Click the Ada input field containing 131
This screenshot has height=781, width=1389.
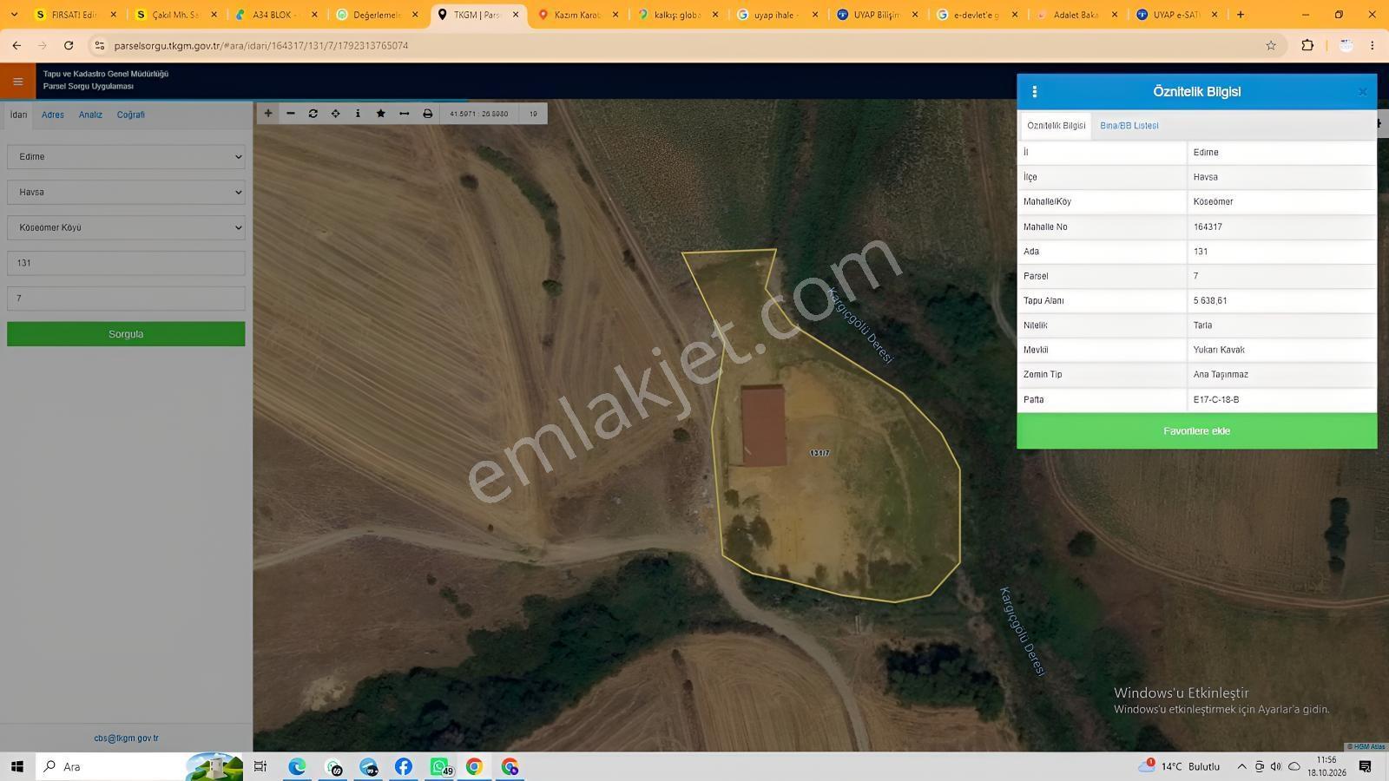[126, 263]
